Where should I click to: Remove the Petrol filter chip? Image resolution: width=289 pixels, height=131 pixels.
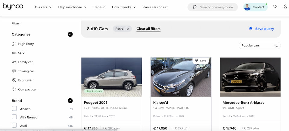128,29
